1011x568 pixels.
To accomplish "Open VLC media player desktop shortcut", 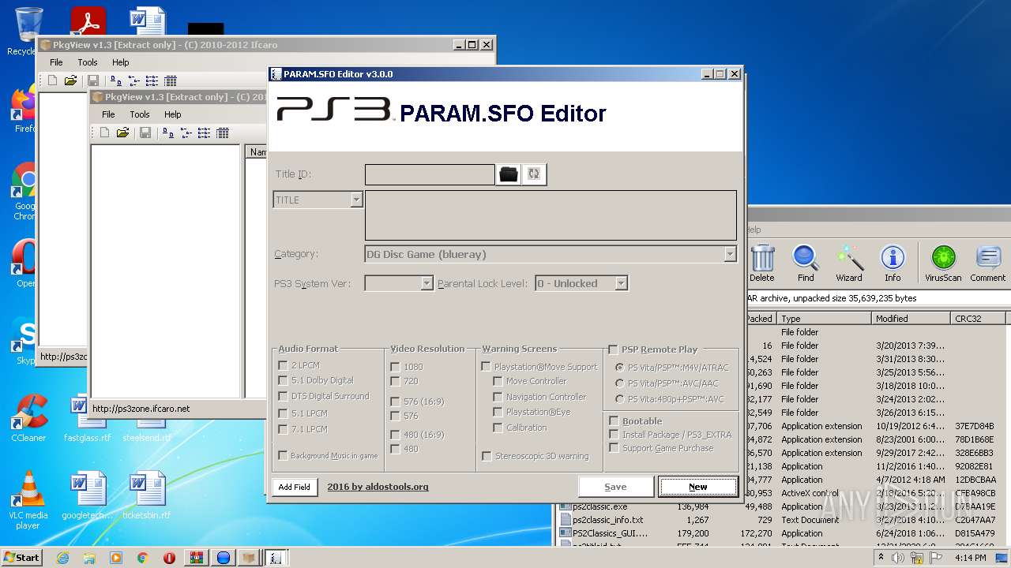I will pos(28,500).
